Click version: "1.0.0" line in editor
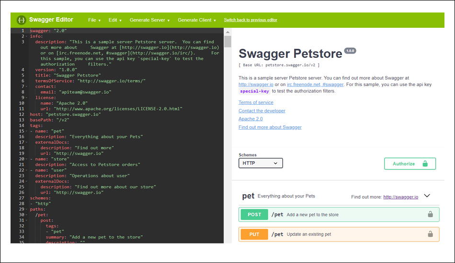455x263 pixels. click(x=56, y=70)
